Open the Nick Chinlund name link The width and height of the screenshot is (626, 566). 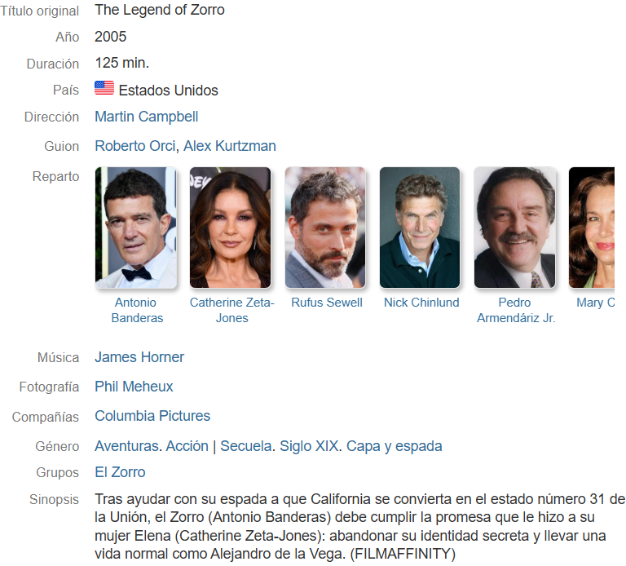click(x=421, y=303)
